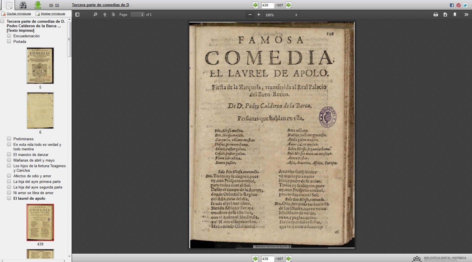Click the green download arrow icon

tap(38, 5)
